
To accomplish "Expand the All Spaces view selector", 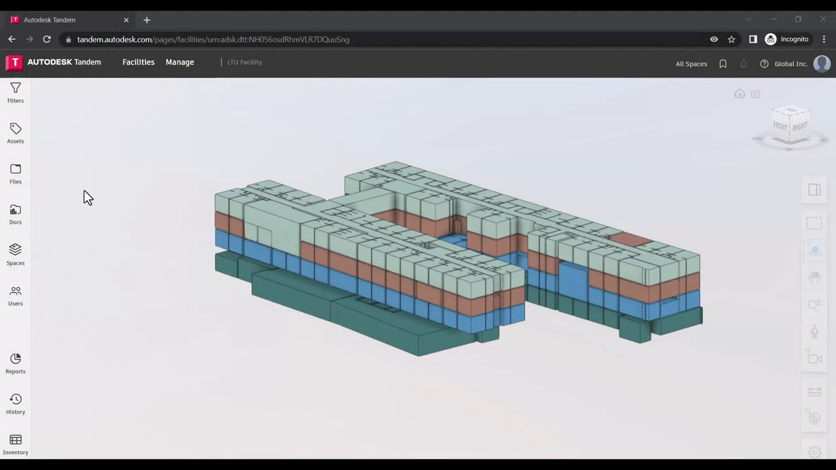I will (691, 64).
